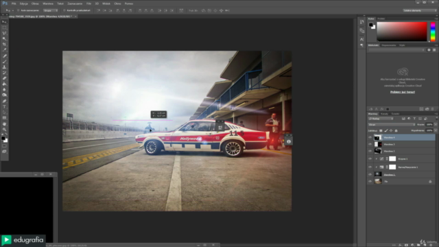The height and width of the screenshot is (247, 439).
Task: Open the layer filter Rodzaj dropdown
Action: pyautogui.click(x=381, y=119)
